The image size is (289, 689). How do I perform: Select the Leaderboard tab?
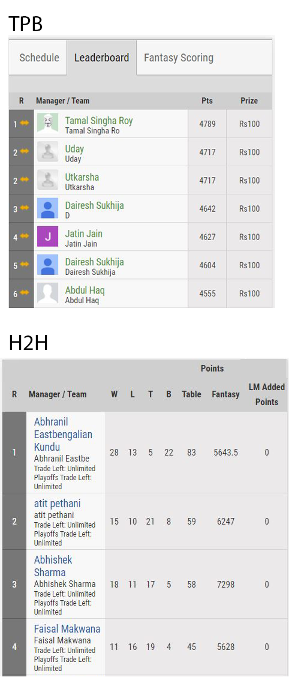101,58
